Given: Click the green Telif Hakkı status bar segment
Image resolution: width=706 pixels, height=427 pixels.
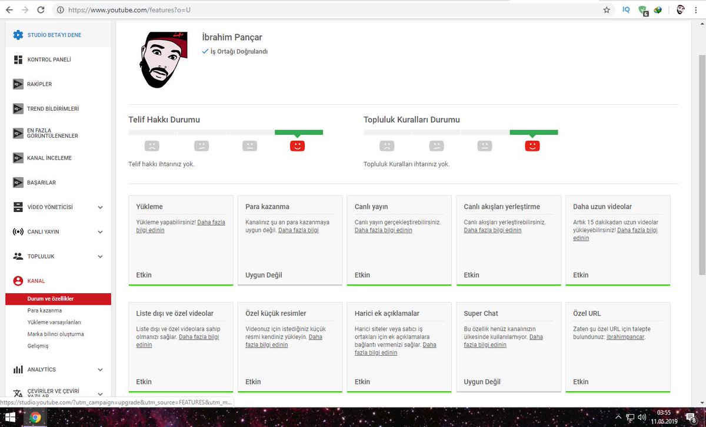Looking at the screenshot, I should tap(299, 133).
